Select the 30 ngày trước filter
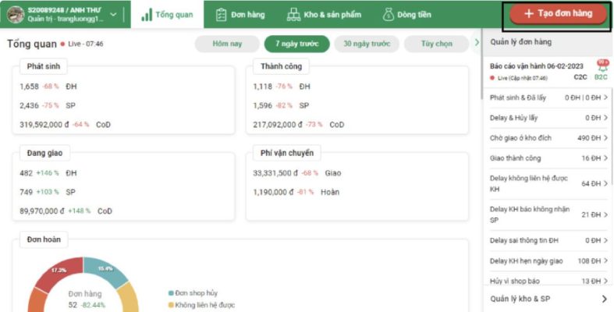Screen dimensions: 614x312 pos(367,44)
